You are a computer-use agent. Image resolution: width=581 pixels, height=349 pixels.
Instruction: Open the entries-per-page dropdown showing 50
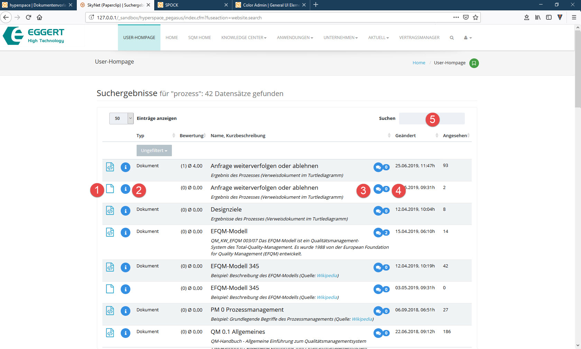point(121,119)
